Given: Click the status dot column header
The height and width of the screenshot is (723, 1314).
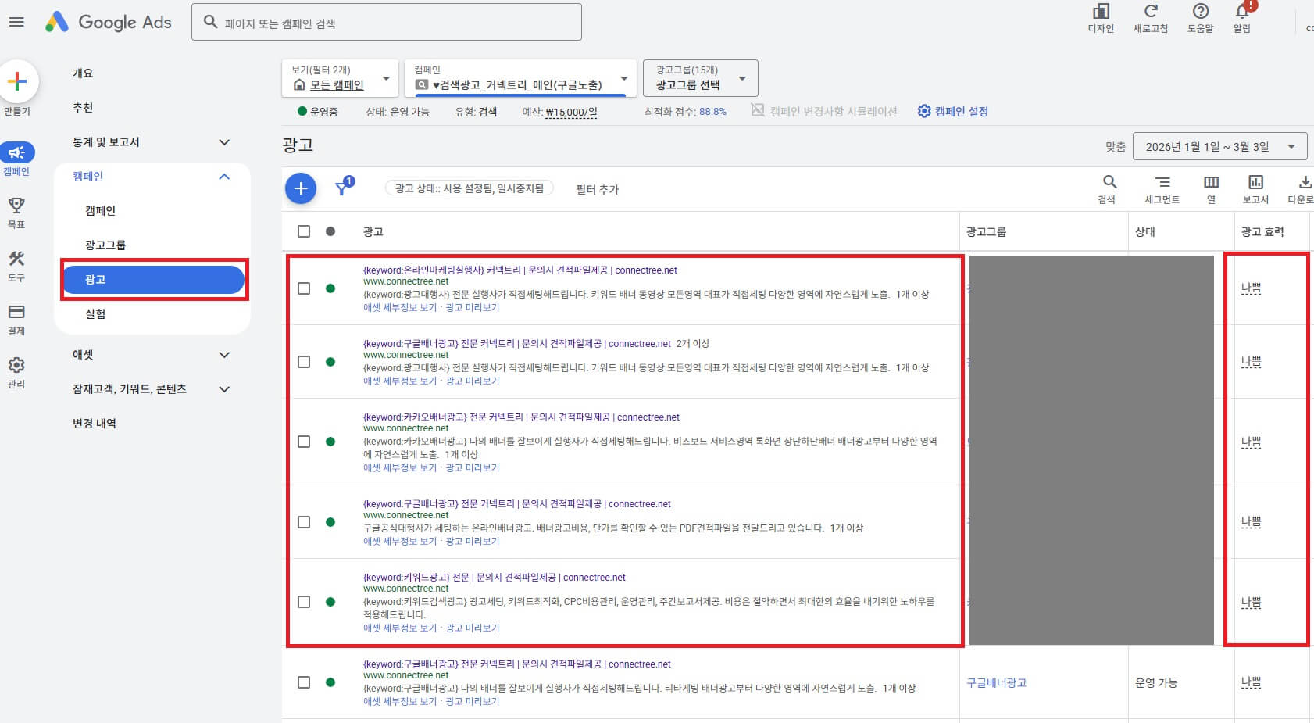Looking at the screenshot, I should (330, 231).
